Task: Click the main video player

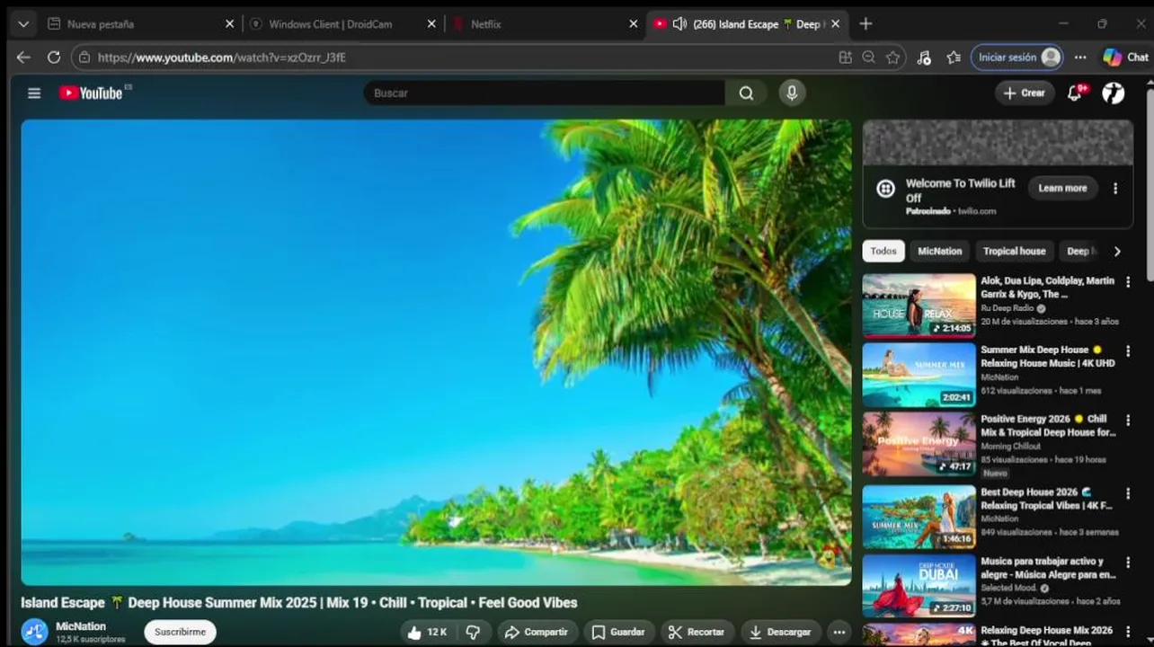Action: point(436,352)
